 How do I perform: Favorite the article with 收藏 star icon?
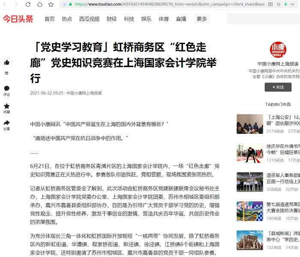tap(6, 106)
